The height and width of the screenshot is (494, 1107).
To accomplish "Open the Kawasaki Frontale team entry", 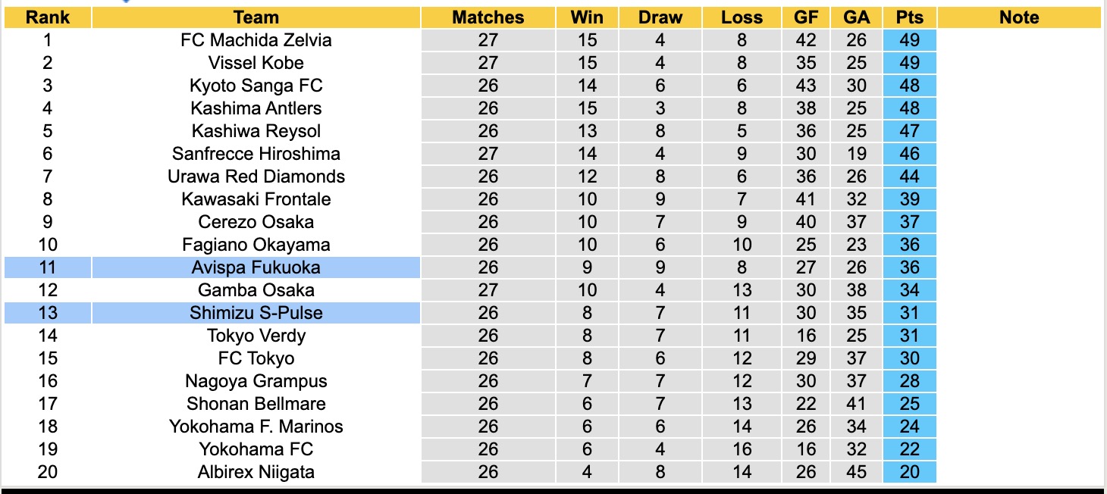I will click(256, 199).
